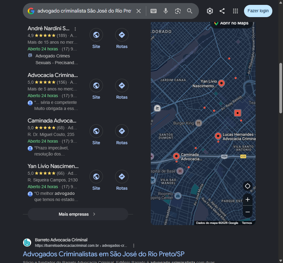Viewport: 283px width, 263px height.
Task: Click page vertical scrollbar thumb
Action: point(281,88)
